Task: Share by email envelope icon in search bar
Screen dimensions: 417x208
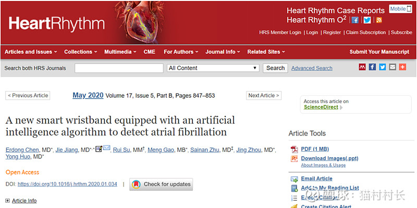Action: 393,67
